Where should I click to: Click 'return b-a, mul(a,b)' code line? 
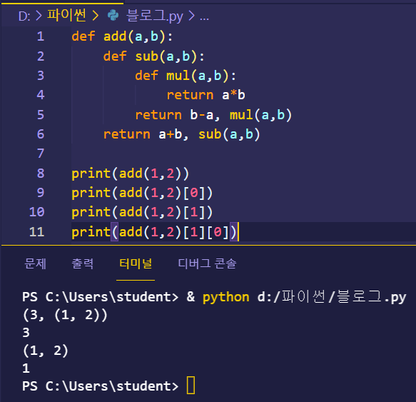pyautogui.click(x=213, y=115)
